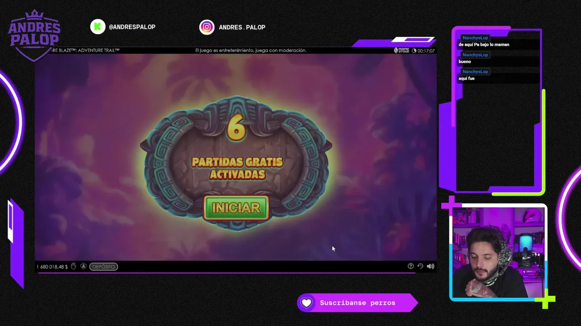Click the ADVENTURE TRAIL game title
The height and width of the screenshot is (326, 581).
click(x=85, y=50)
